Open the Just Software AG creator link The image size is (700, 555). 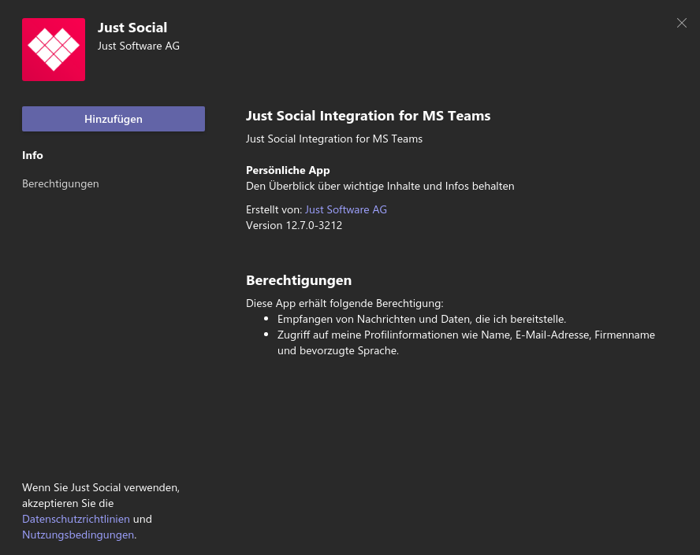tap(345, 209)
